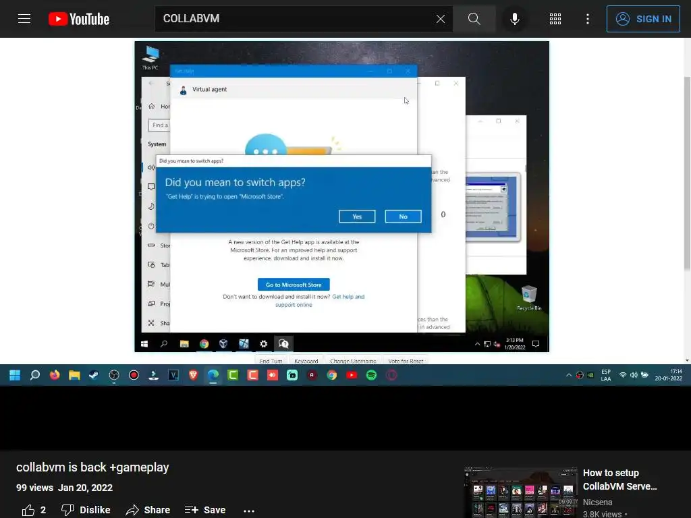Click the SIGN IN button
This screenshot has width=691, height=518.
[x=643, y=18]
